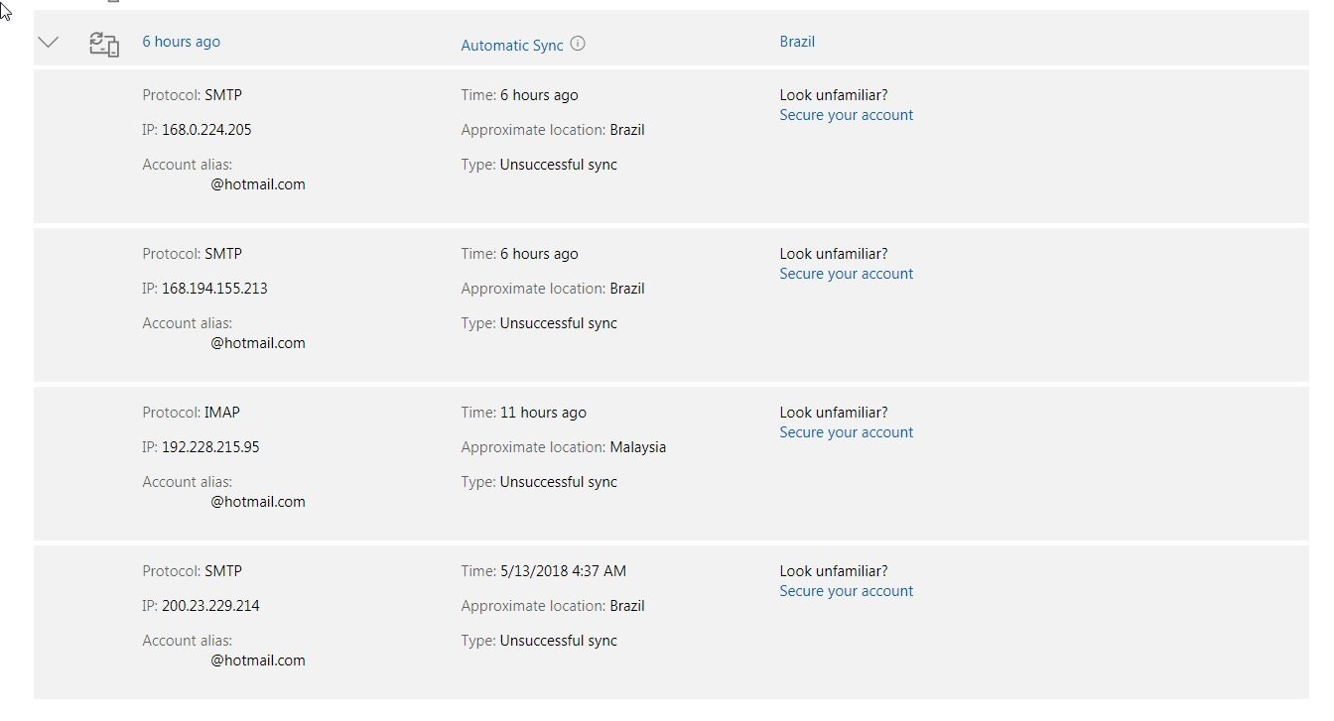Select the IP address 168.194.155.213
Viewport: 1334px width, 721px height.
(214, 289)
